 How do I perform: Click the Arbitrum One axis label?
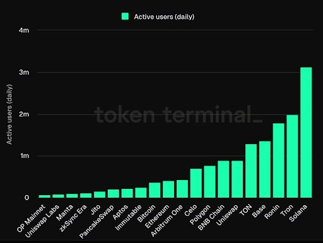(x=167, y=221)
